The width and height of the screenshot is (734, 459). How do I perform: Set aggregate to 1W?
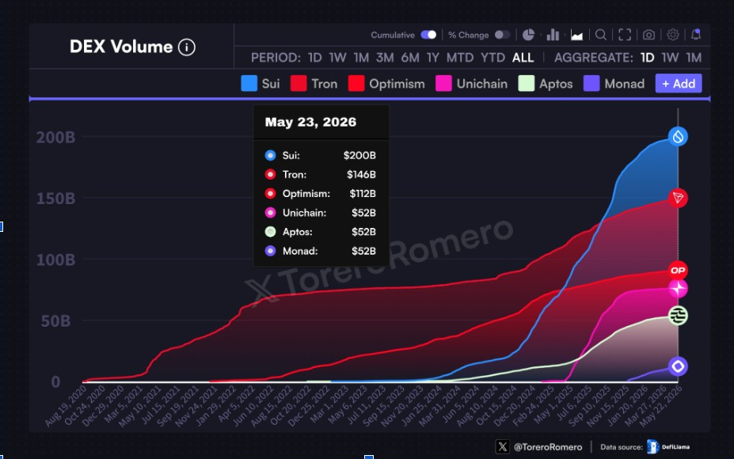[670, 58]
